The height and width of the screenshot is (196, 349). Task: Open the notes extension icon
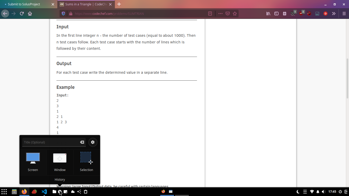(285, 14)
